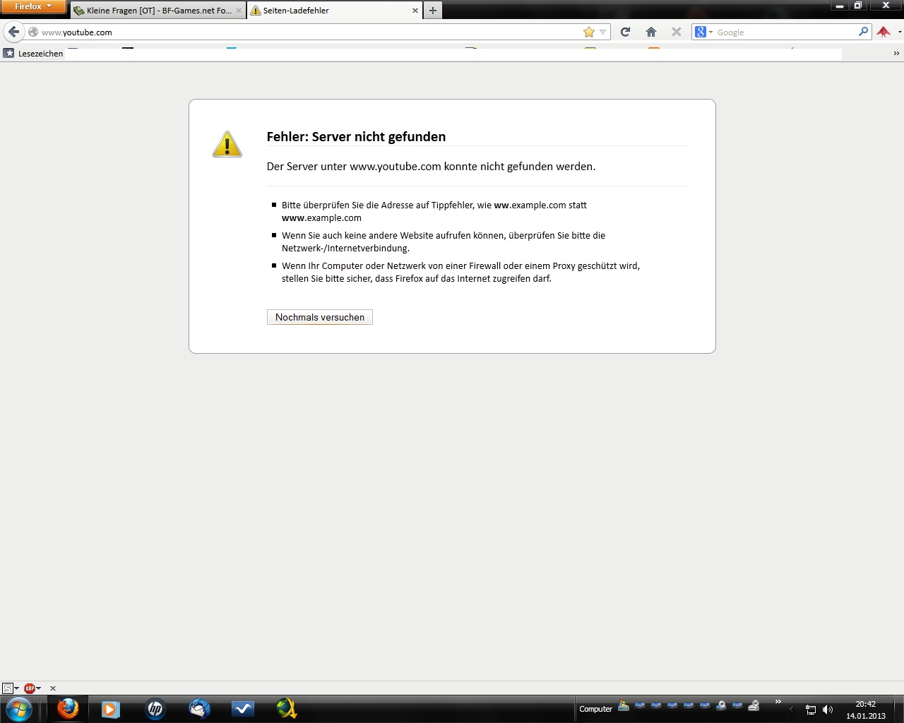904x723 pixels.
Task: Expand the Computer toolbar overflow chevron
Action: (x=778, y=702)
